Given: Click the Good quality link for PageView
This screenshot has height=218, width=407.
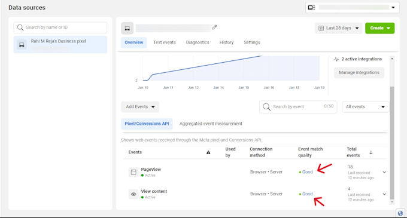Looking at the screenshot, I should pyautogui.click(x=307, y=172).
